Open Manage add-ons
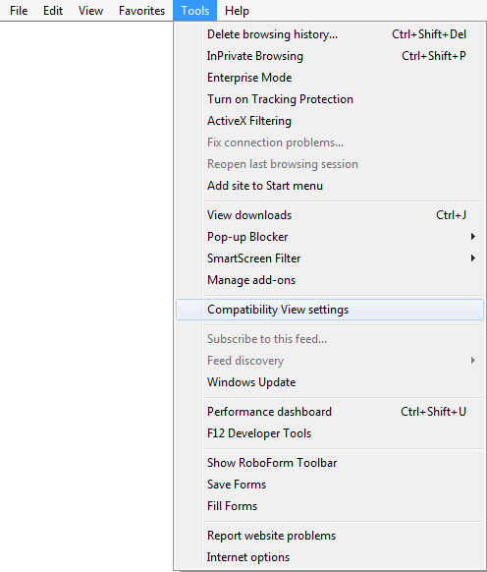The width and height of the screenshot is (487, 572). pos(330,280)
